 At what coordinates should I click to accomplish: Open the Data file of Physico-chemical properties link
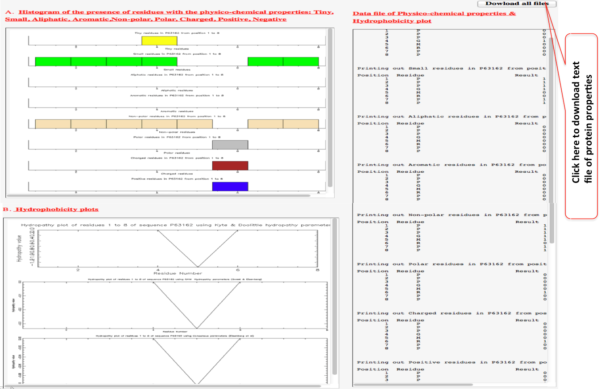pyautogui.click(x=434, y=17)
